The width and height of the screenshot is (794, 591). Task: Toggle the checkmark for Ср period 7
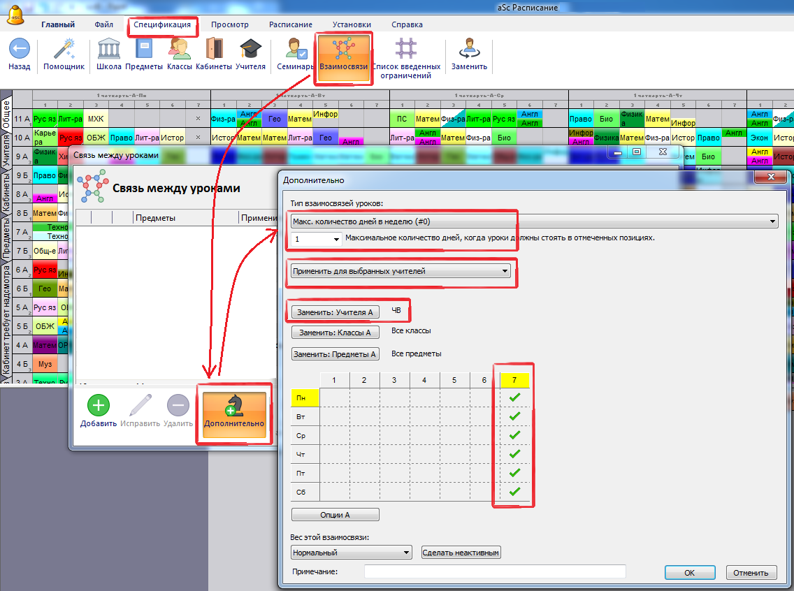pos(515,435)
